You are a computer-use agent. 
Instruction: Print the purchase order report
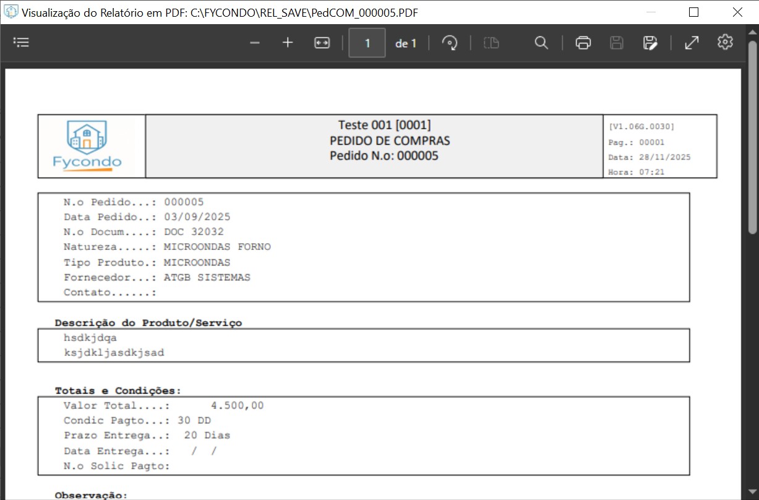583,43
